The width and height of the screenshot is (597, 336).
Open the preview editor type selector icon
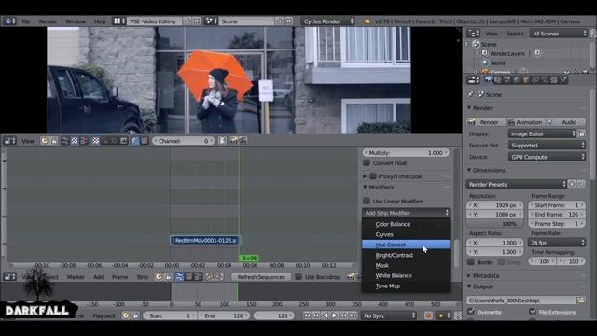point(9,141)
